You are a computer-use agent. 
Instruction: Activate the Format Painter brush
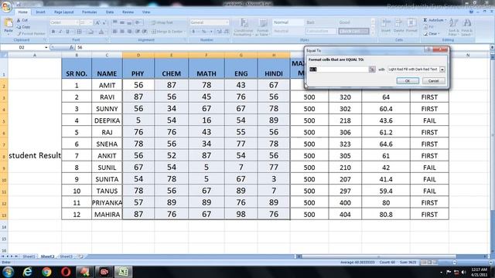coord(31,33)
